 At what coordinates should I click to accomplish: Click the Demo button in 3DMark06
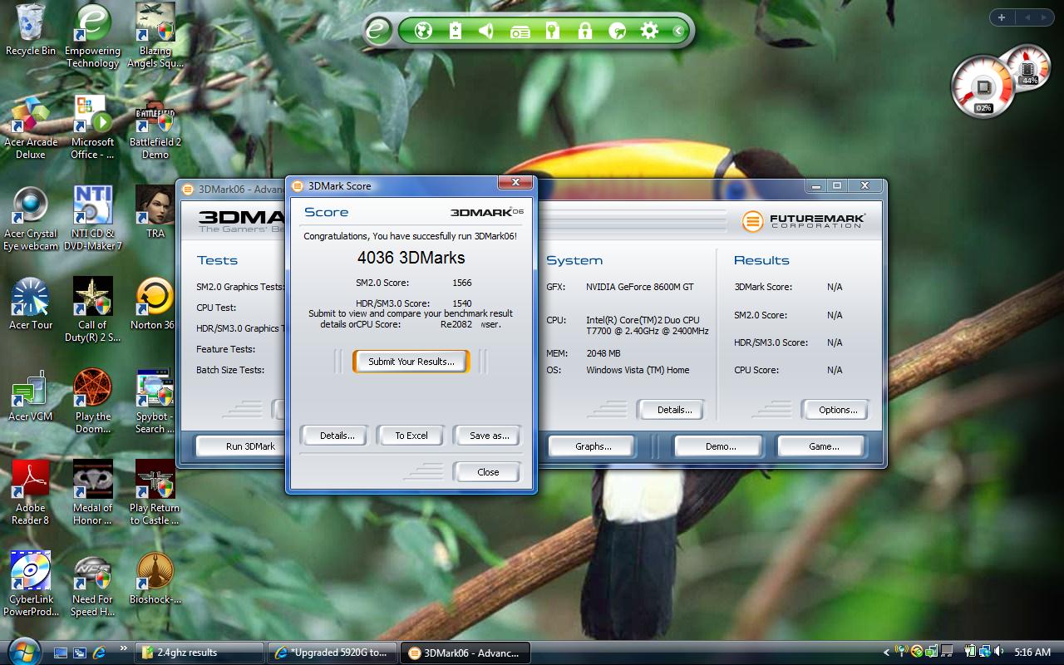point(720,446)
